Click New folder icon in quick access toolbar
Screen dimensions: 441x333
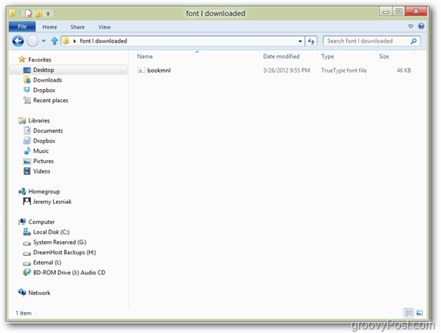[39, 13]
